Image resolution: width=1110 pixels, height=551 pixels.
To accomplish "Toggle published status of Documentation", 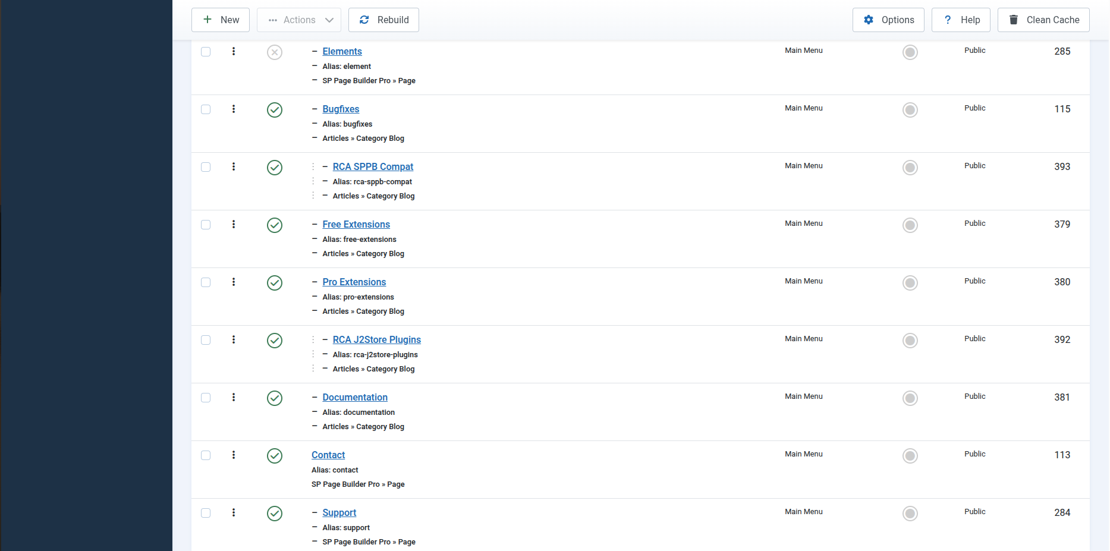I will pos(275,398).
